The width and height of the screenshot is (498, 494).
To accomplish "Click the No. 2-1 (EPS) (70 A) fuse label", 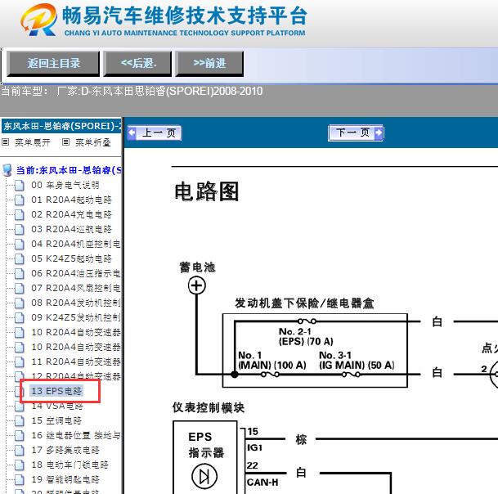I will tap(306, 336).
